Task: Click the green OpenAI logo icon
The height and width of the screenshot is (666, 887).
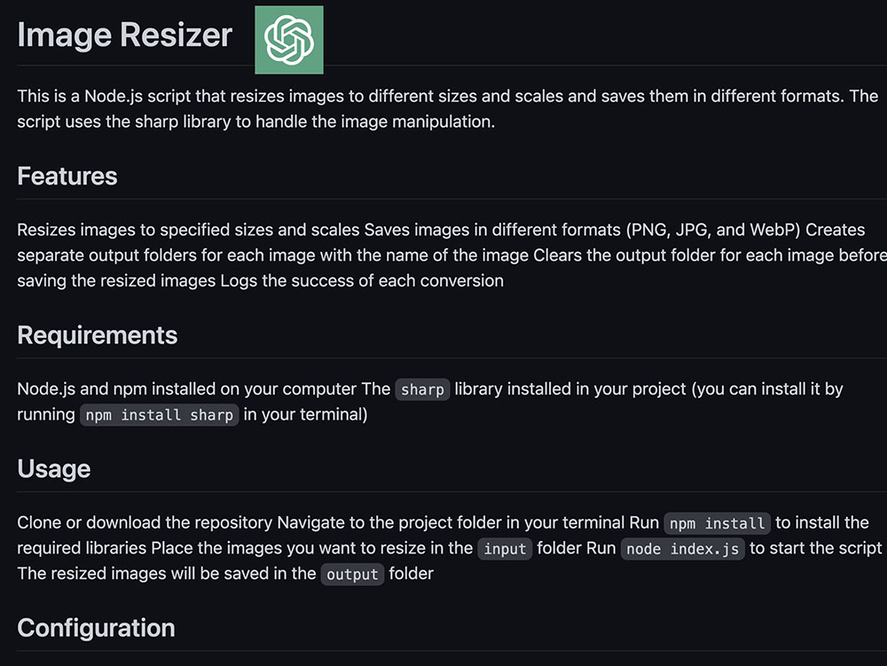Action: point(288,40)
